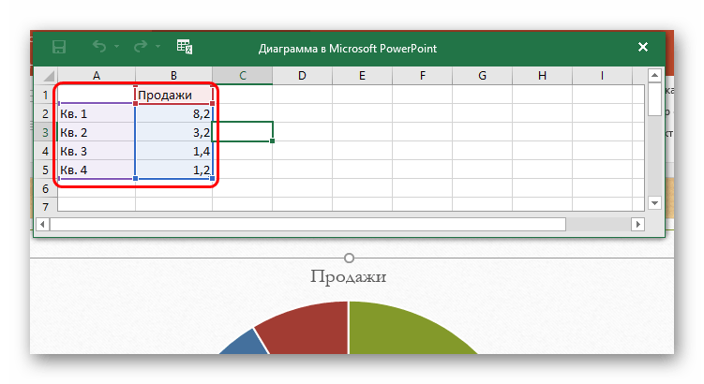Screen dimensions: 704x384
Task: Select column D header
Action: (302, 75)
